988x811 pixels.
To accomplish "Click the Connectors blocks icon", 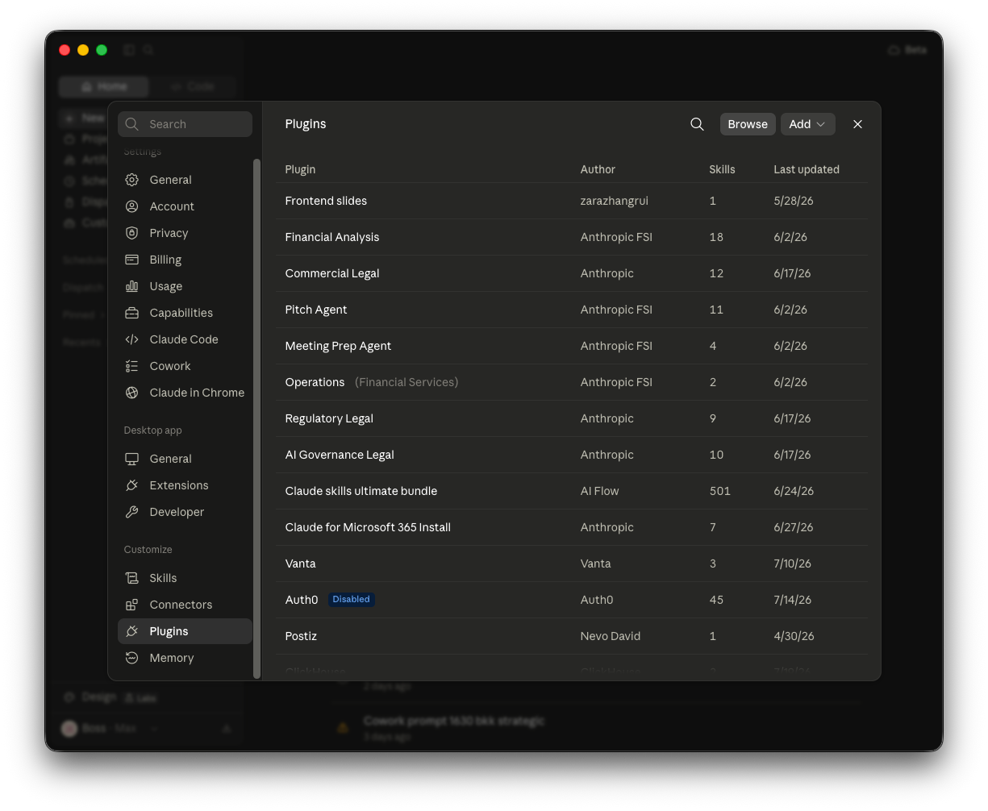I will [x=132, y=605].
